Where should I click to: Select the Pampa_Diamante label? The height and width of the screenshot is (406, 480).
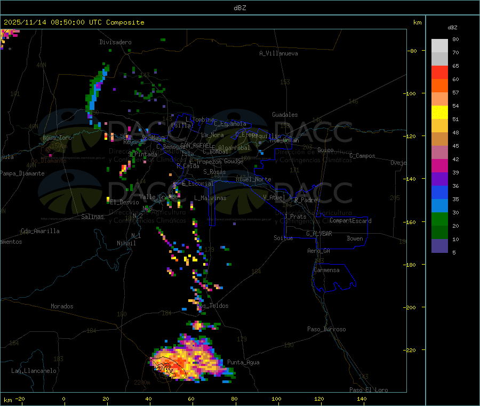(x=22, y=173)
